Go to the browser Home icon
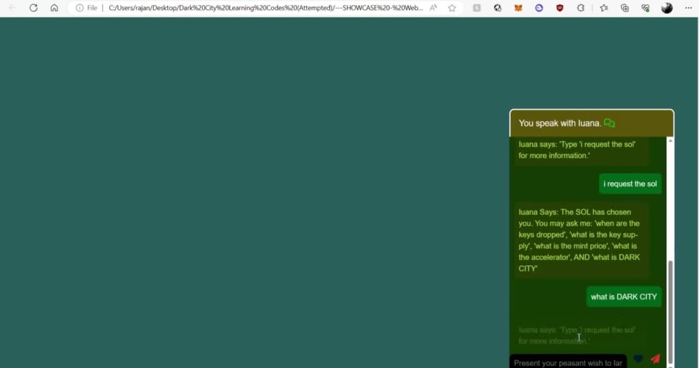The image size is (699, 368). click(x=54, y=8)
